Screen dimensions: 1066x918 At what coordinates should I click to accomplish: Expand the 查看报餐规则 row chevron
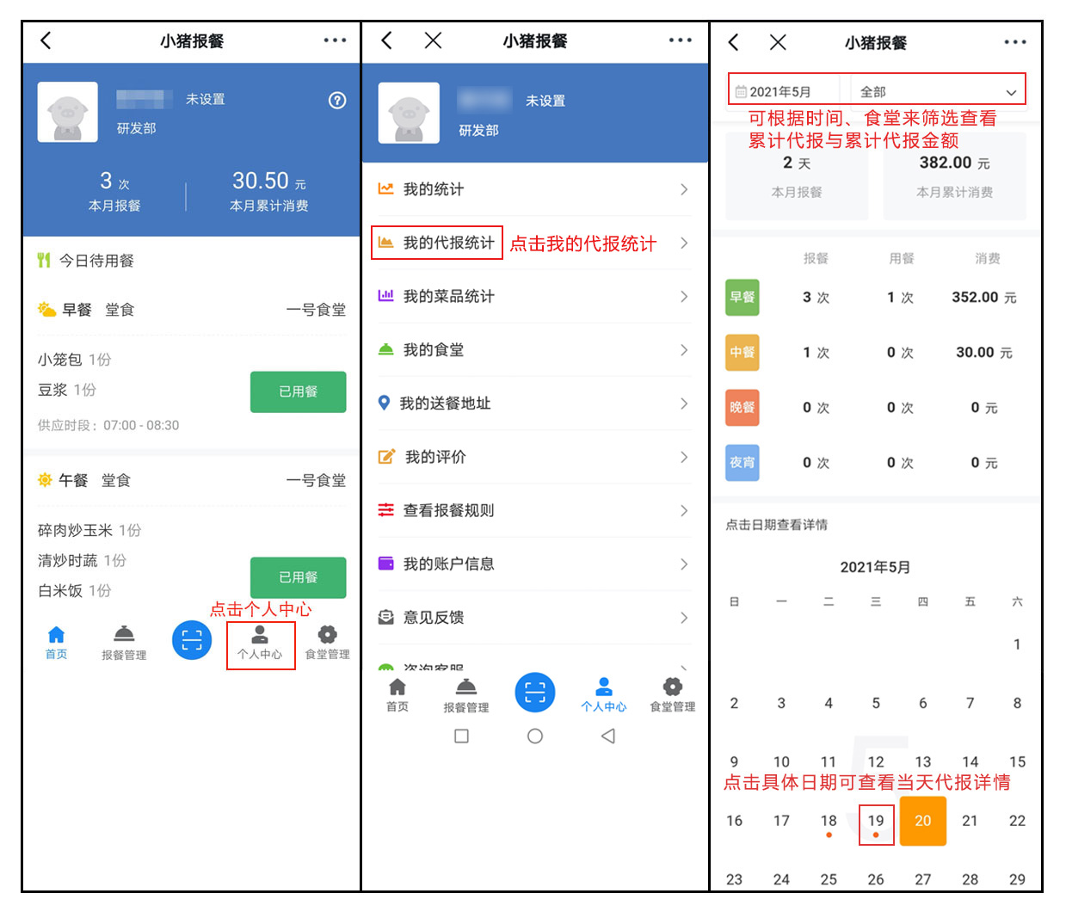(x=684, y=510)
